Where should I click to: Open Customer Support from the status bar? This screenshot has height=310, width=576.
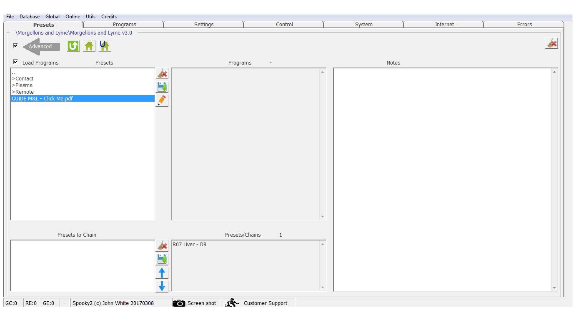coord(258,303)
